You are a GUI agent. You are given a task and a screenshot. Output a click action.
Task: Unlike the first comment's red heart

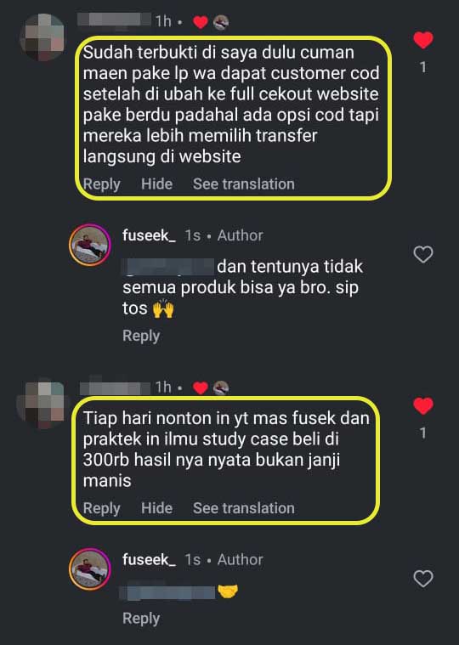422,40
